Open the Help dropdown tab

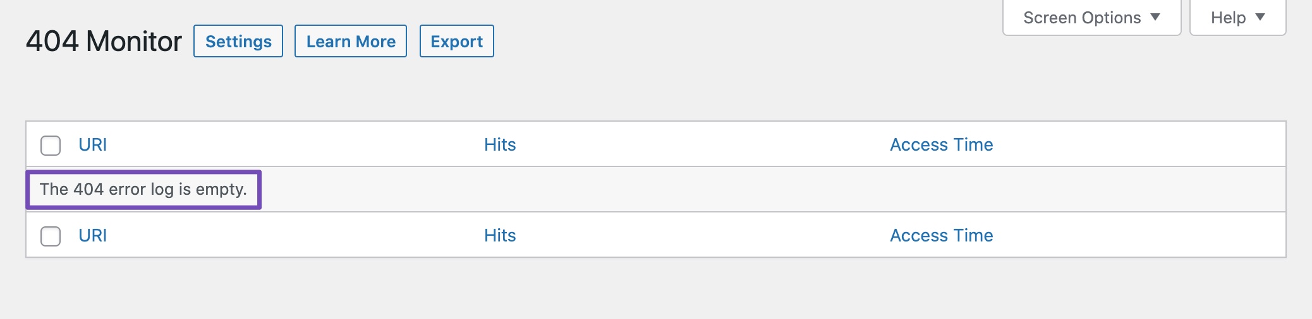point(1238,18)
